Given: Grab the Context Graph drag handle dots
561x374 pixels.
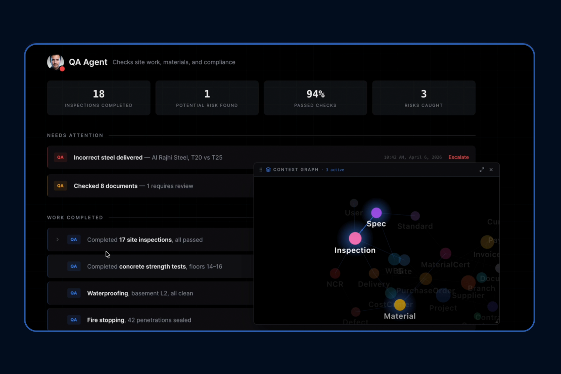Looking at the screenshot, I should [261, 170].
